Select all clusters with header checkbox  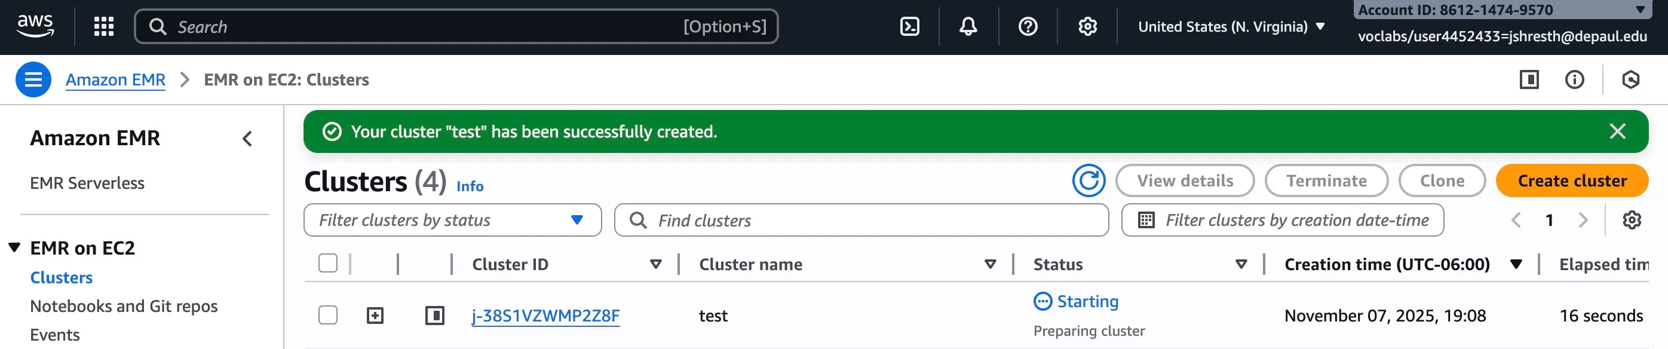pyautogui.click(x=327, y=264)
